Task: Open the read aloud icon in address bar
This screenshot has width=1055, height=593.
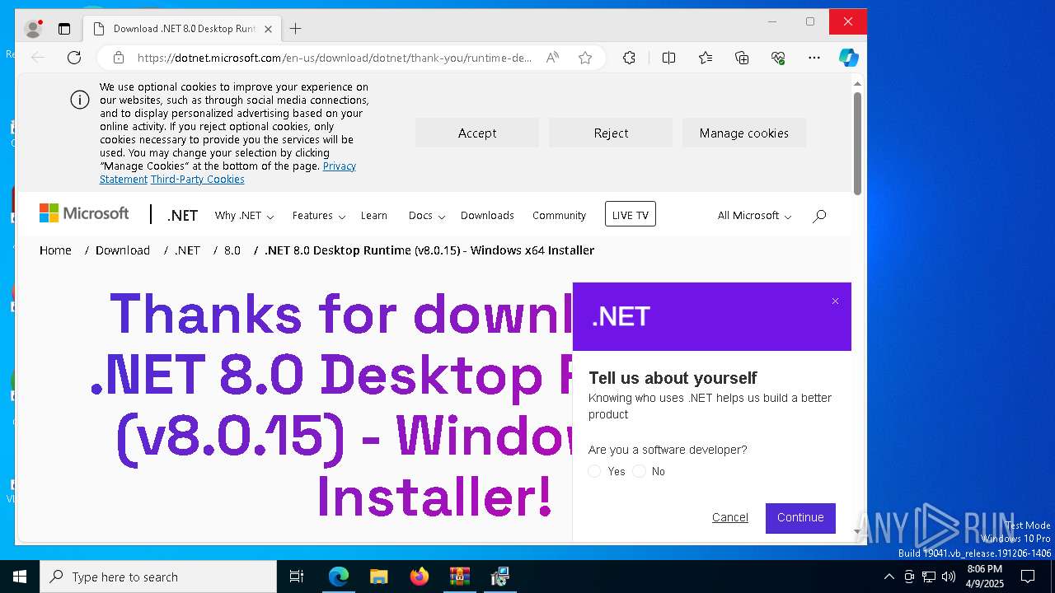Action: point(552,58)
